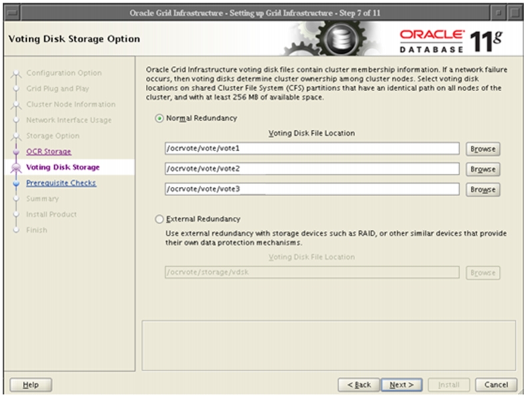Click the OCR Storage step marker icon
Image resolution: width=525 pixels, height=400 pixels.
point(16,152)
